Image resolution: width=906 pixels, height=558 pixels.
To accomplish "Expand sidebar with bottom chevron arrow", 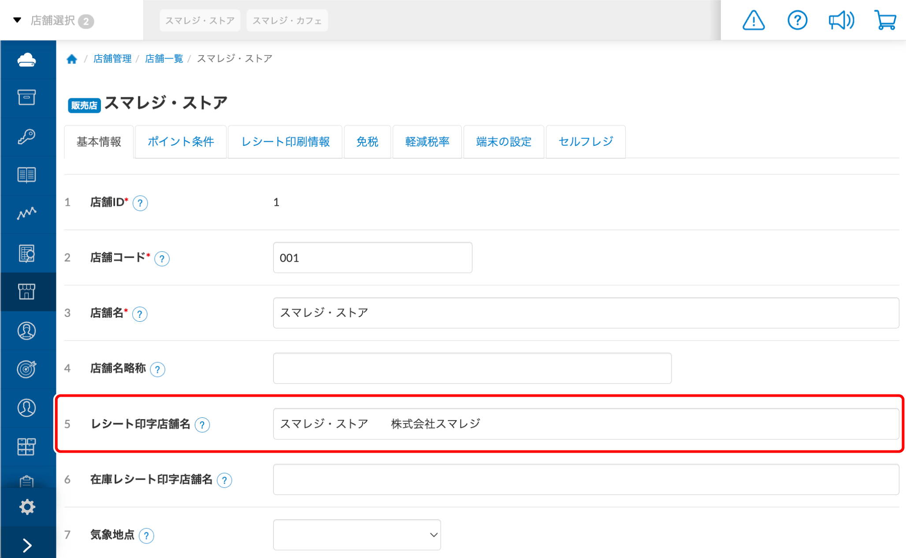I will (27, 545).
